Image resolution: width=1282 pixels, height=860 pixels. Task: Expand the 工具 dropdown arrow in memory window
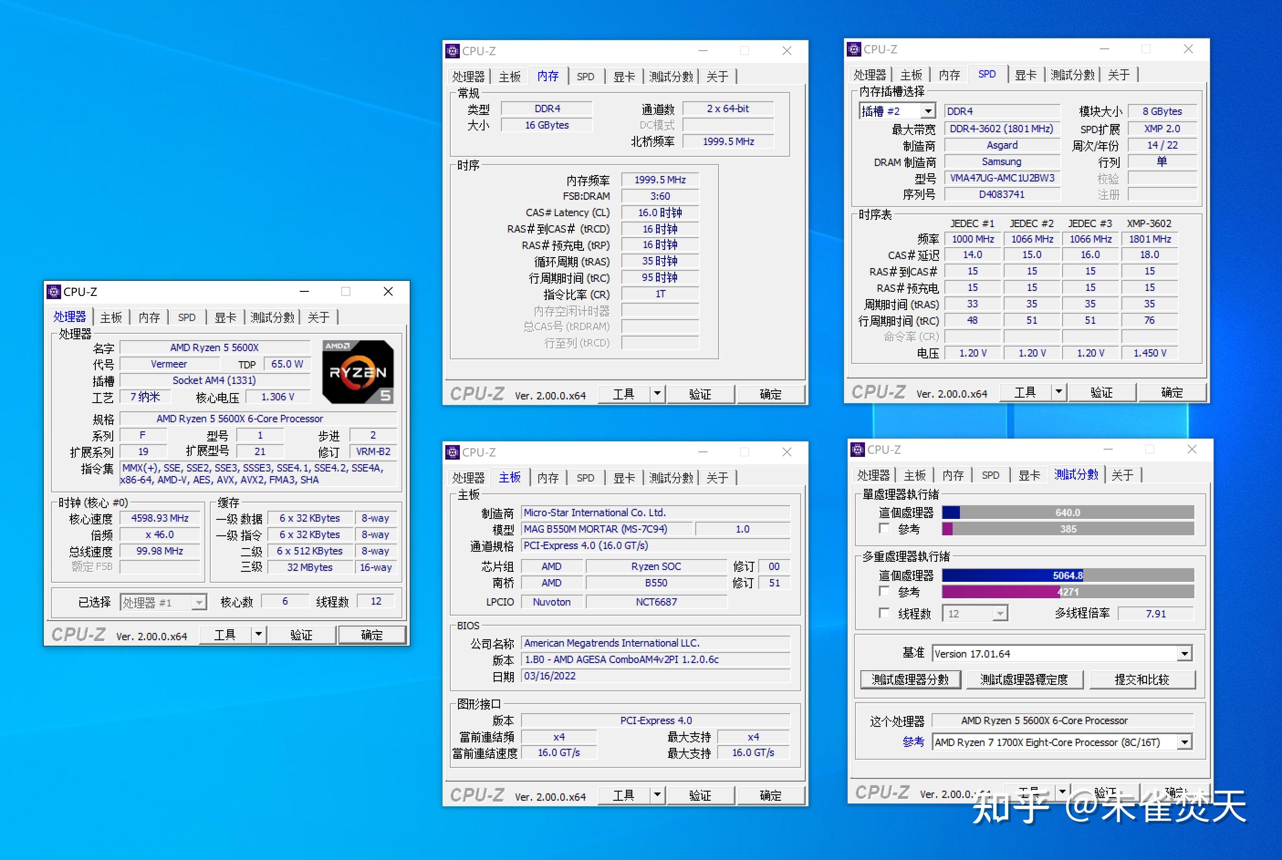click(657, 394)
